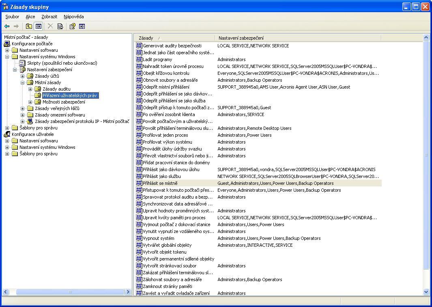The image size is (432, 307).
Task: Open Help via the question mark toolbar icon
Action: [72, 26]
